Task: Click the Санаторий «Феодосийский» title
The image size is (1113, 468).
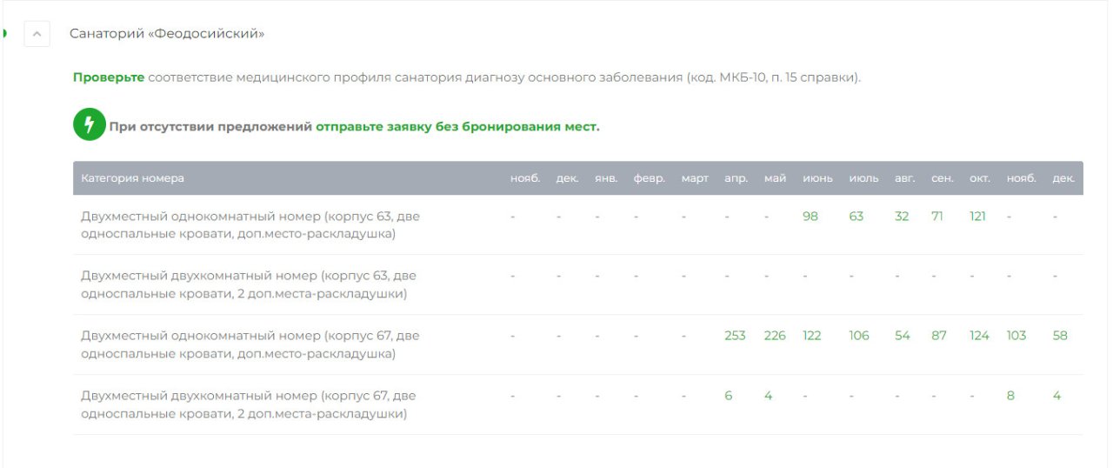Action: [x=167, y=34]
